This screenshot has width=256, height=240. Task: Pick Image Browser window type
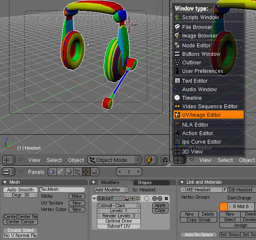coord(209,35)
